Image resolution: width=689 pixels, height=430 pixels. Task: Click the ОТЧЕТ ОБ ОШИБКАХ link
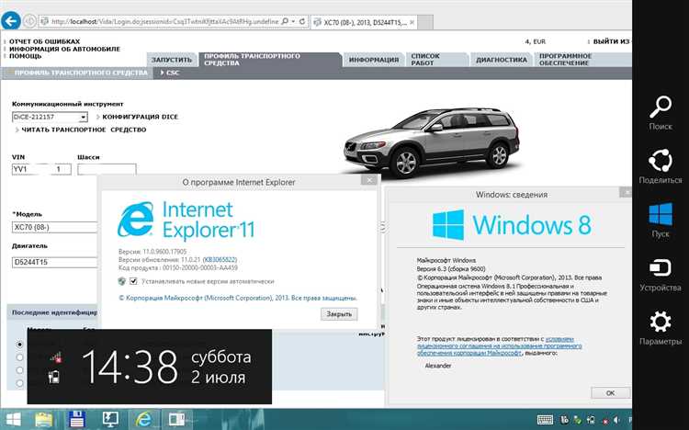tap(44, 41)
